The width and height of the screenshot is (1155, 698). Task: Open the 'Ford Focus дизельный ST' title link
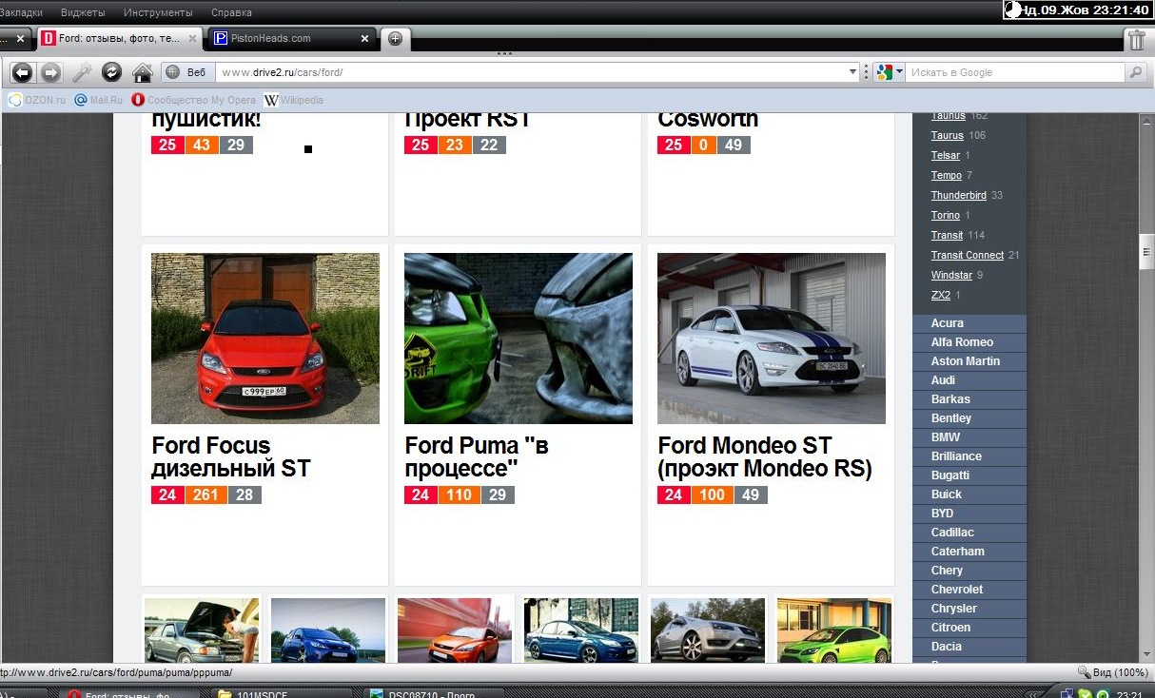[231, 457]
